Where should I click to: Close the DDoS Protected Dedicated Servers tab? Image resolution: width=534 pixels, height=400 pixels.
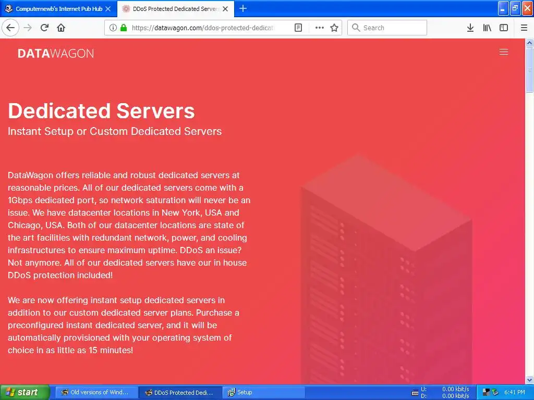[x=225, y=9]
